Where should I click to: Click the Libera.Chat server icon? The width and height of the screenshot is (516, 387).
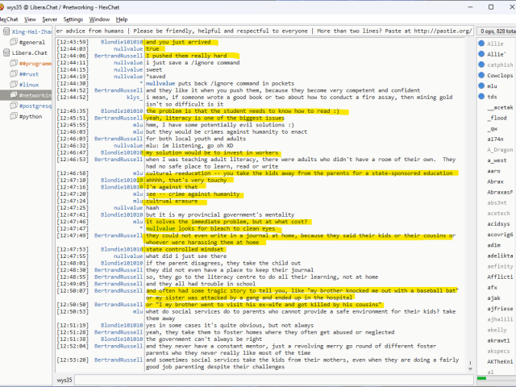coord(7,52)
